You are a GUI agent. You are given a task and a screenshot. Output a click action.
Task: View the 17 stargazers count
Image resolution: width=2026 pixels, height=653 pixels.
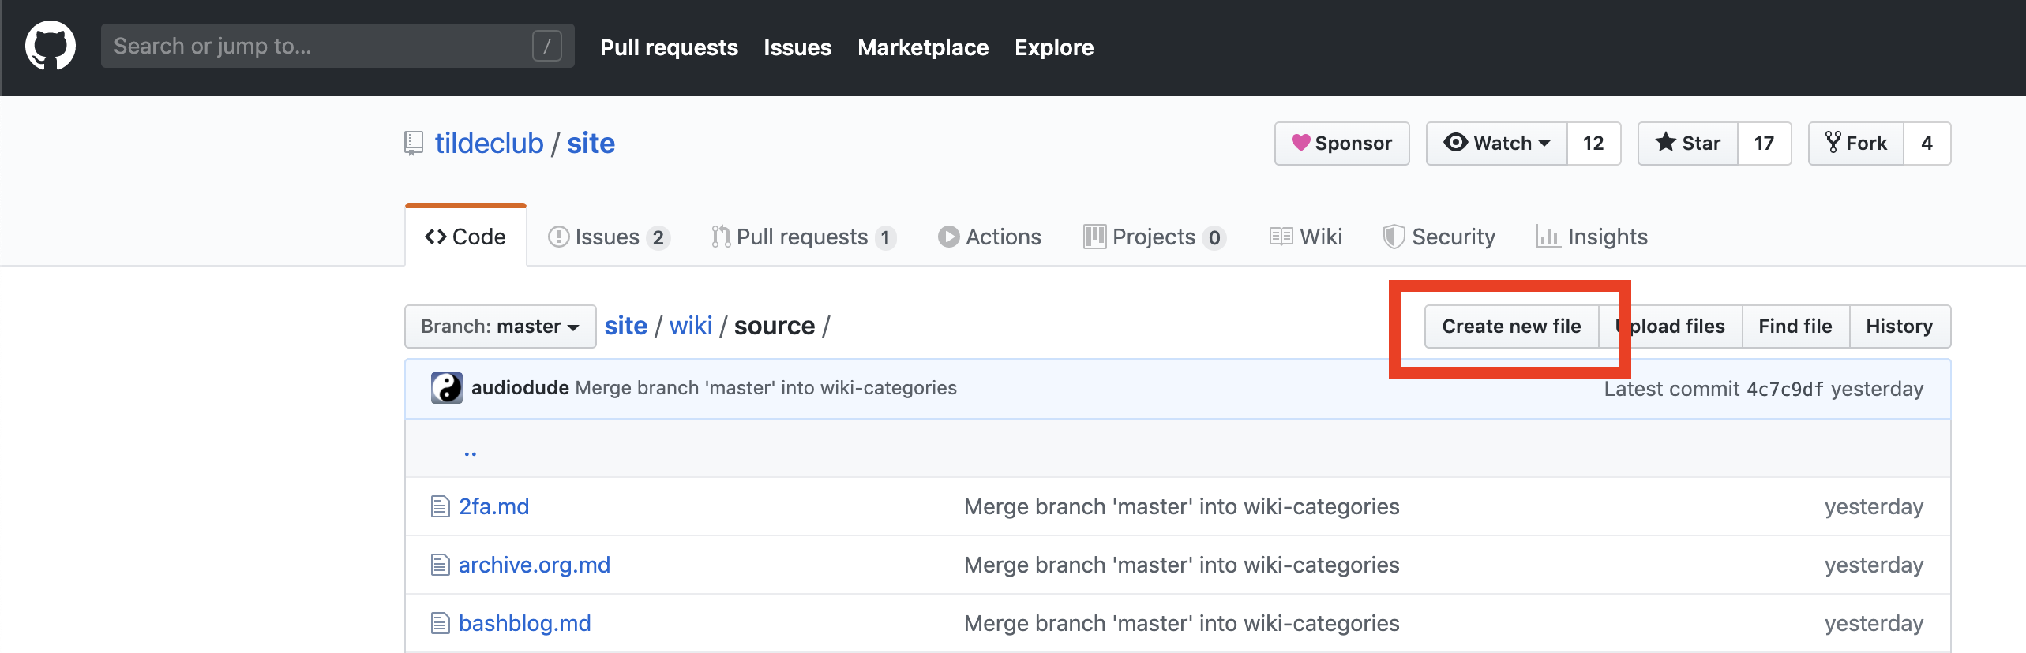pyautogui.click(x=1764, y=144)
